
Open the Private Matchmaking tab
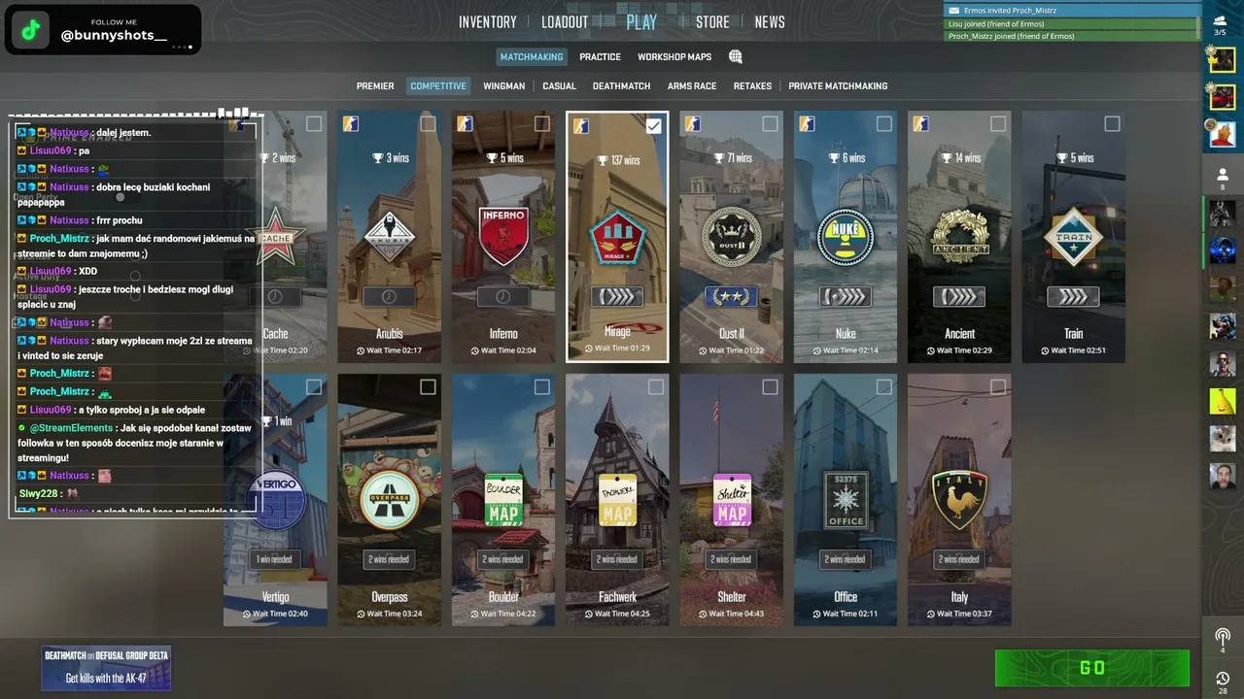click(x=838, y=86)
